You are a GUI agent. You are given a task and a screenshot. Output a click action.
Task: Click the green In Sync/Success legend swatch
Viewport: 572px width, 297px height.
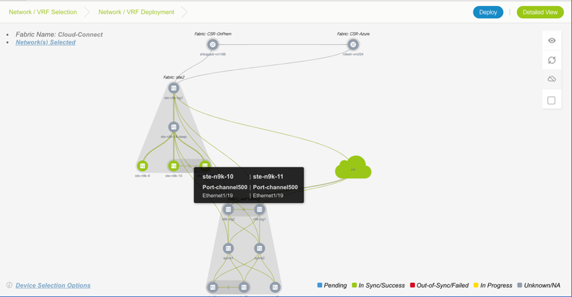[354, 286]
